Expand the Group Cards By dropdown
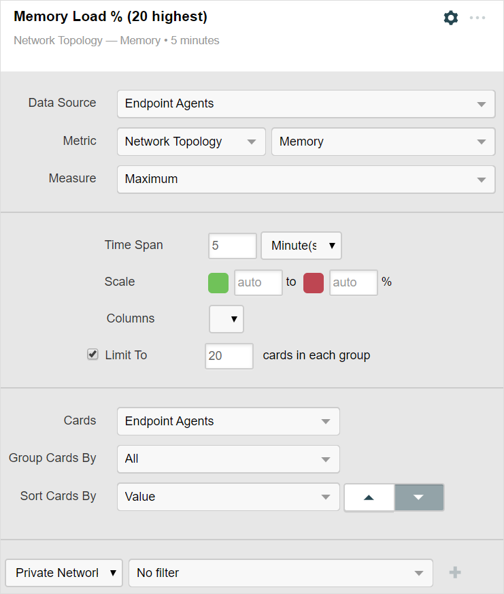This screenshot has height=594, width=504. click(228, 459)
